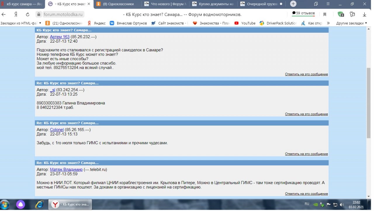Show hidden bookmarks with the chevron
Image resolution: width=374 pixels, height=211 pixels.
[328, 23]
